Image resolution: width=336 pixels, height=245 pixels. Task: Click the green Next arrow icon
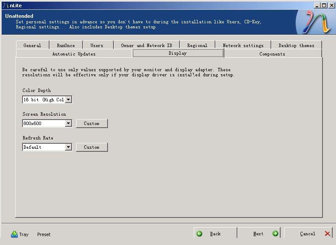pos(275,234)
